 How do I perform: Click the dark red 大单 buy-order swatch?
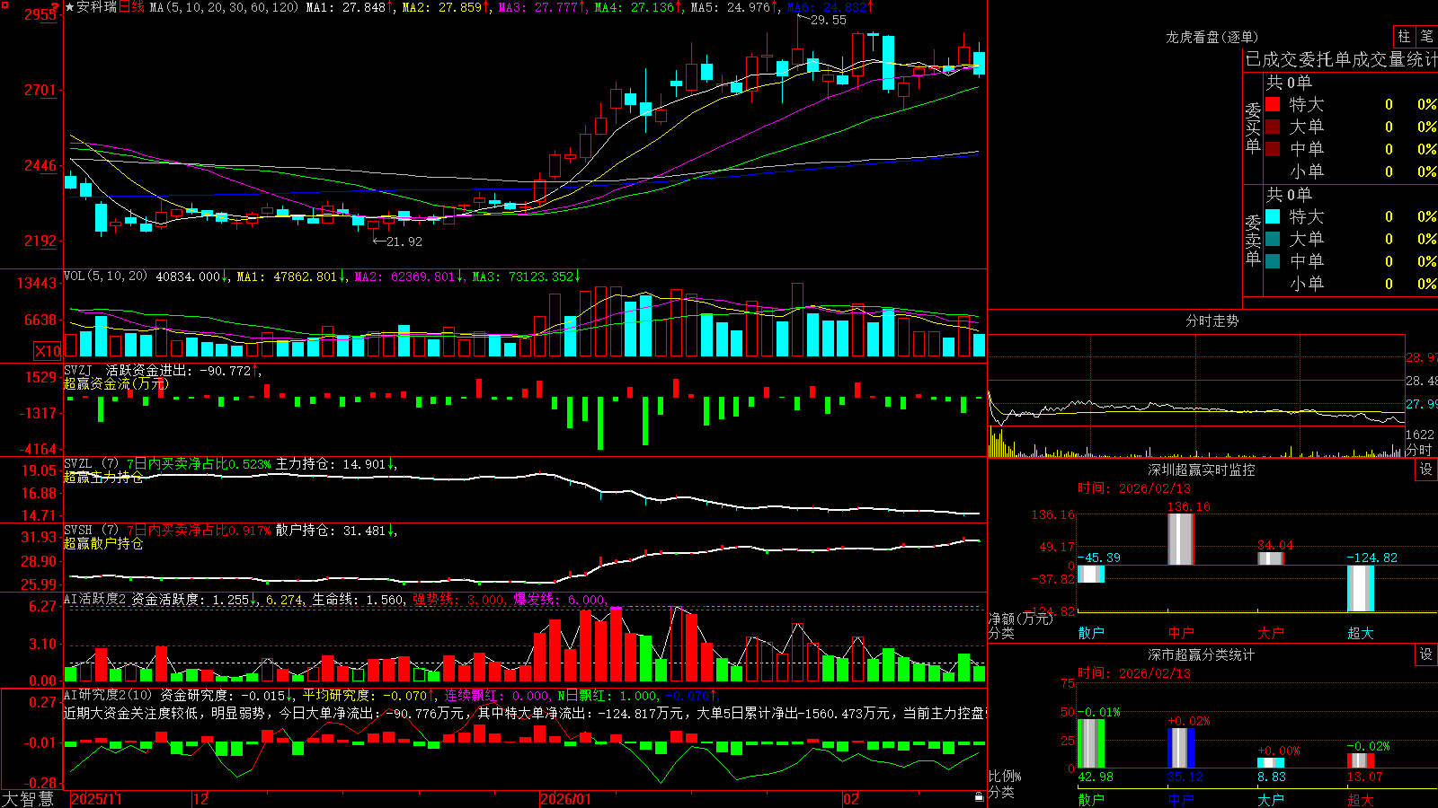pos(1273,127)
